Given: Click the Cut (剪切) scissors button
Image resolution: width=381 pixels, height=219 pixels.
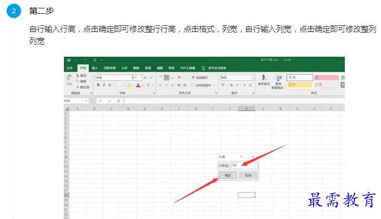Looking at the screenshot, I should click(x=81, y=75).
